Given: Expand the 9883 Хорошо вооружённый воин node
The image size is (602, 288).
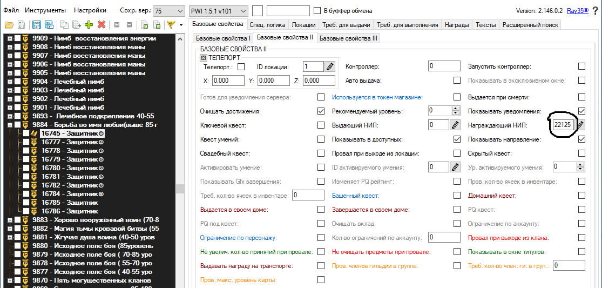Looking at the screenshot, I should coord(9,220).
